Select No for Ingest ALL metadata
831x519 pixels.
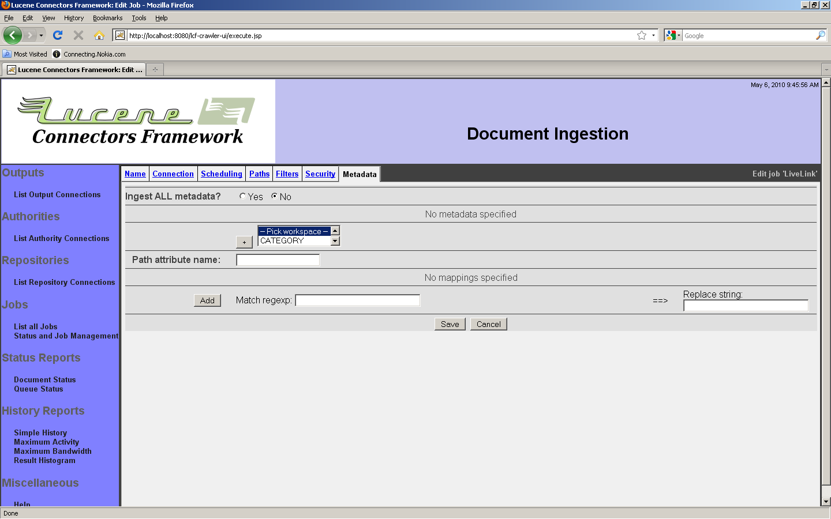click(275, 196)
